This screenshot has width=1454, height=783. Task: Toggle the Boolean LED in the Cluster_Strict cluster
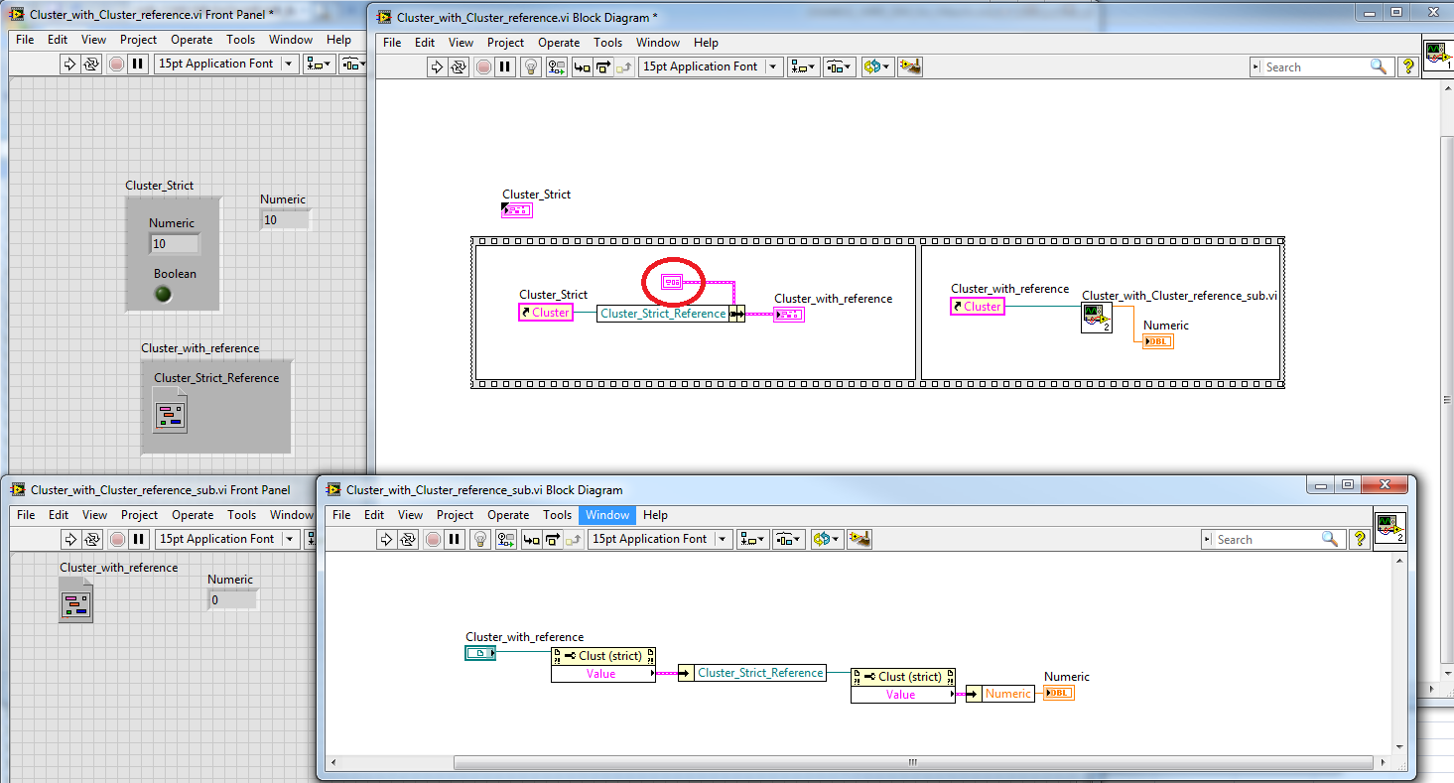tap(164, 294)
